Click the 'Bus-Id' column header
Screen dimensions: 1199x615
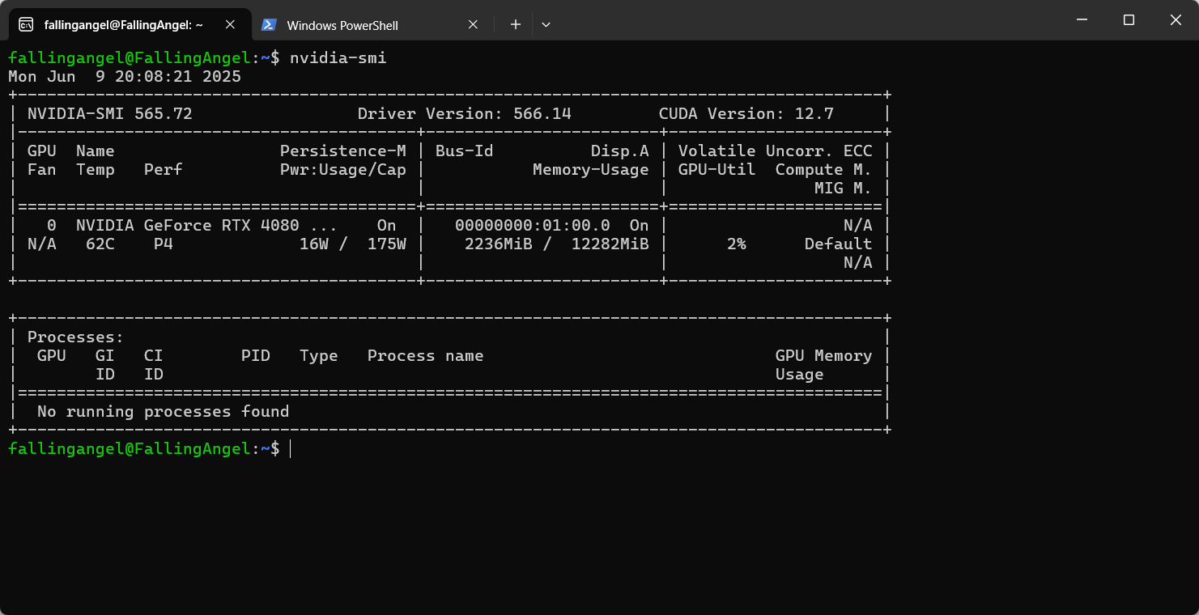coord(465,151)
